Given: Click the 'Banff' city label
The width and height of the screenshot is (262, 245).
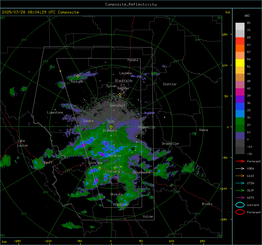Looking at the screenshot, I should click(48, 162).
